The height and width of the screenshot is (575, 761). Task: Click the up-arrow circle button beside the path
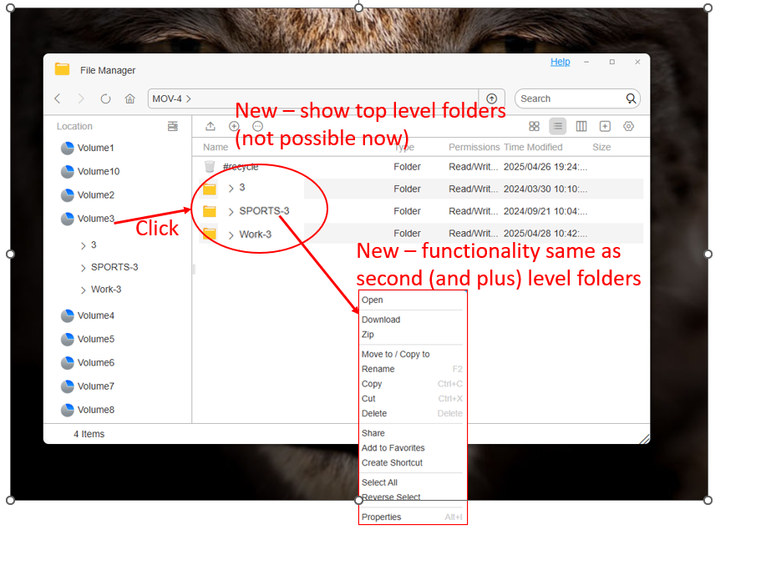point(492,99)
